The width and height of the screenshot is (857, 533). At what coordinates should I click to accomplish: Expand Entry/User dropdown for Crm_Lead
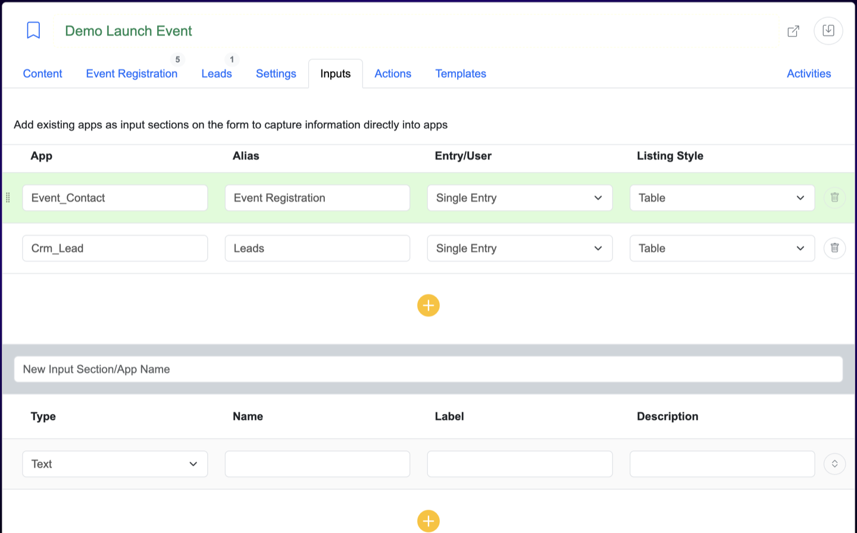pos(519,249)
